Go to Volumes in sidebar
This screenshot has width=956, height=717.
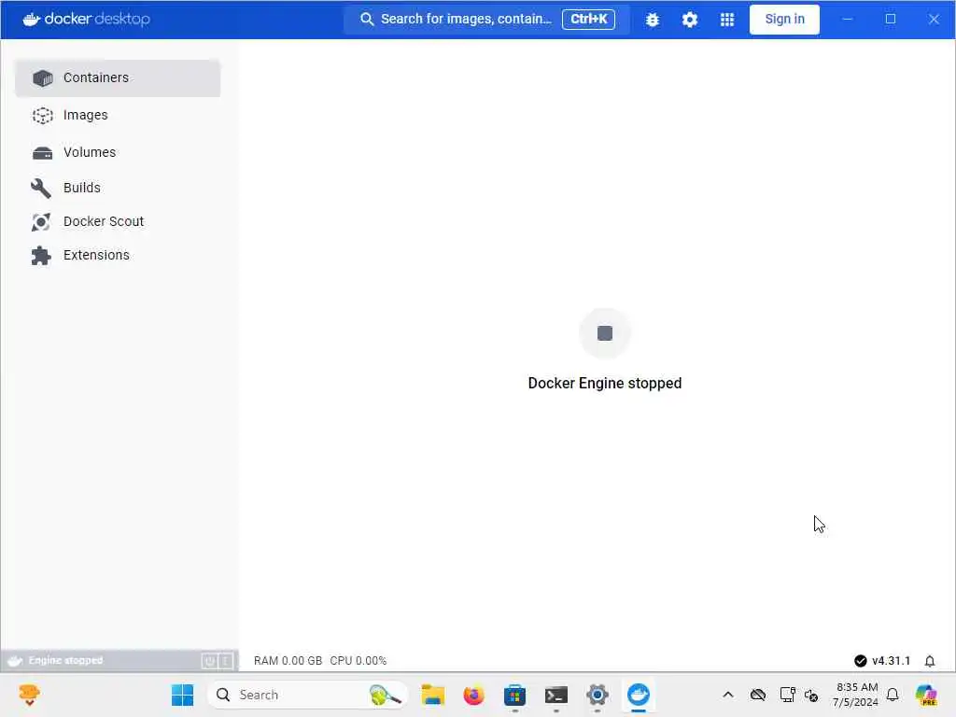point(118,152)
